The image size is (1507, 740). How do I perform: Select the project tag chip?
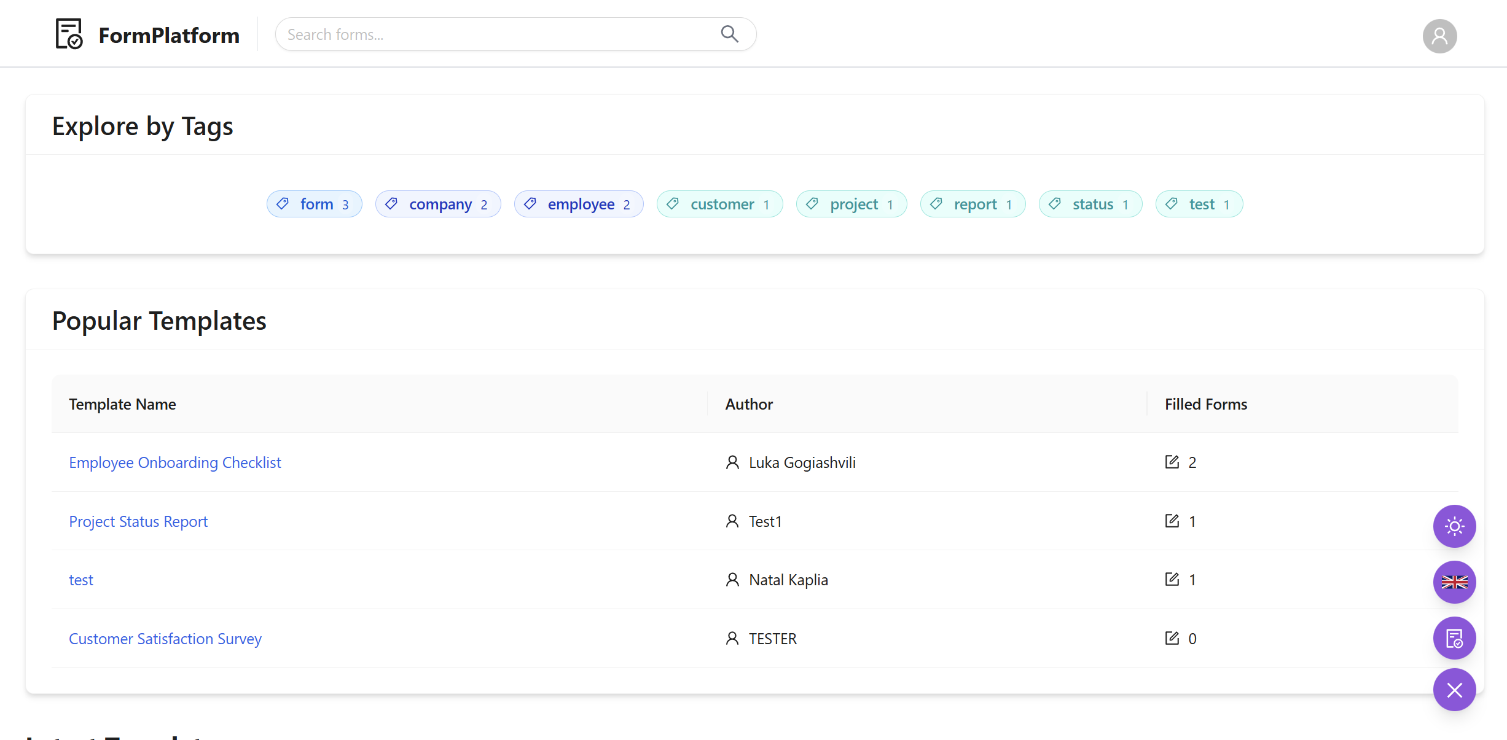(851, 204)
